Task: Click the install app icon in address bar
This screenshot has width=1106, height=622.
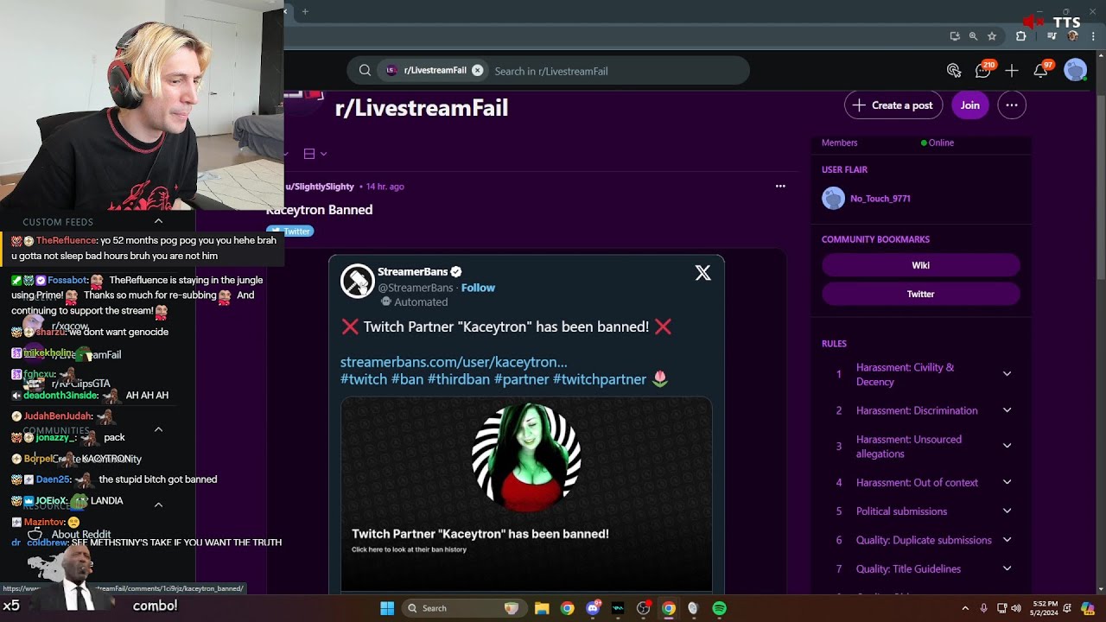Action: [x=955, y=36]
